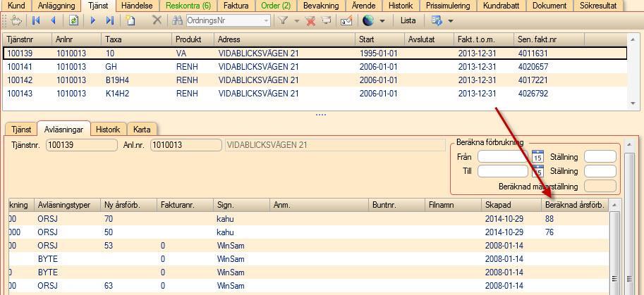Sort by Beräknad årsförb. column header
644x295 pixels.
click(x=575, y=206)
